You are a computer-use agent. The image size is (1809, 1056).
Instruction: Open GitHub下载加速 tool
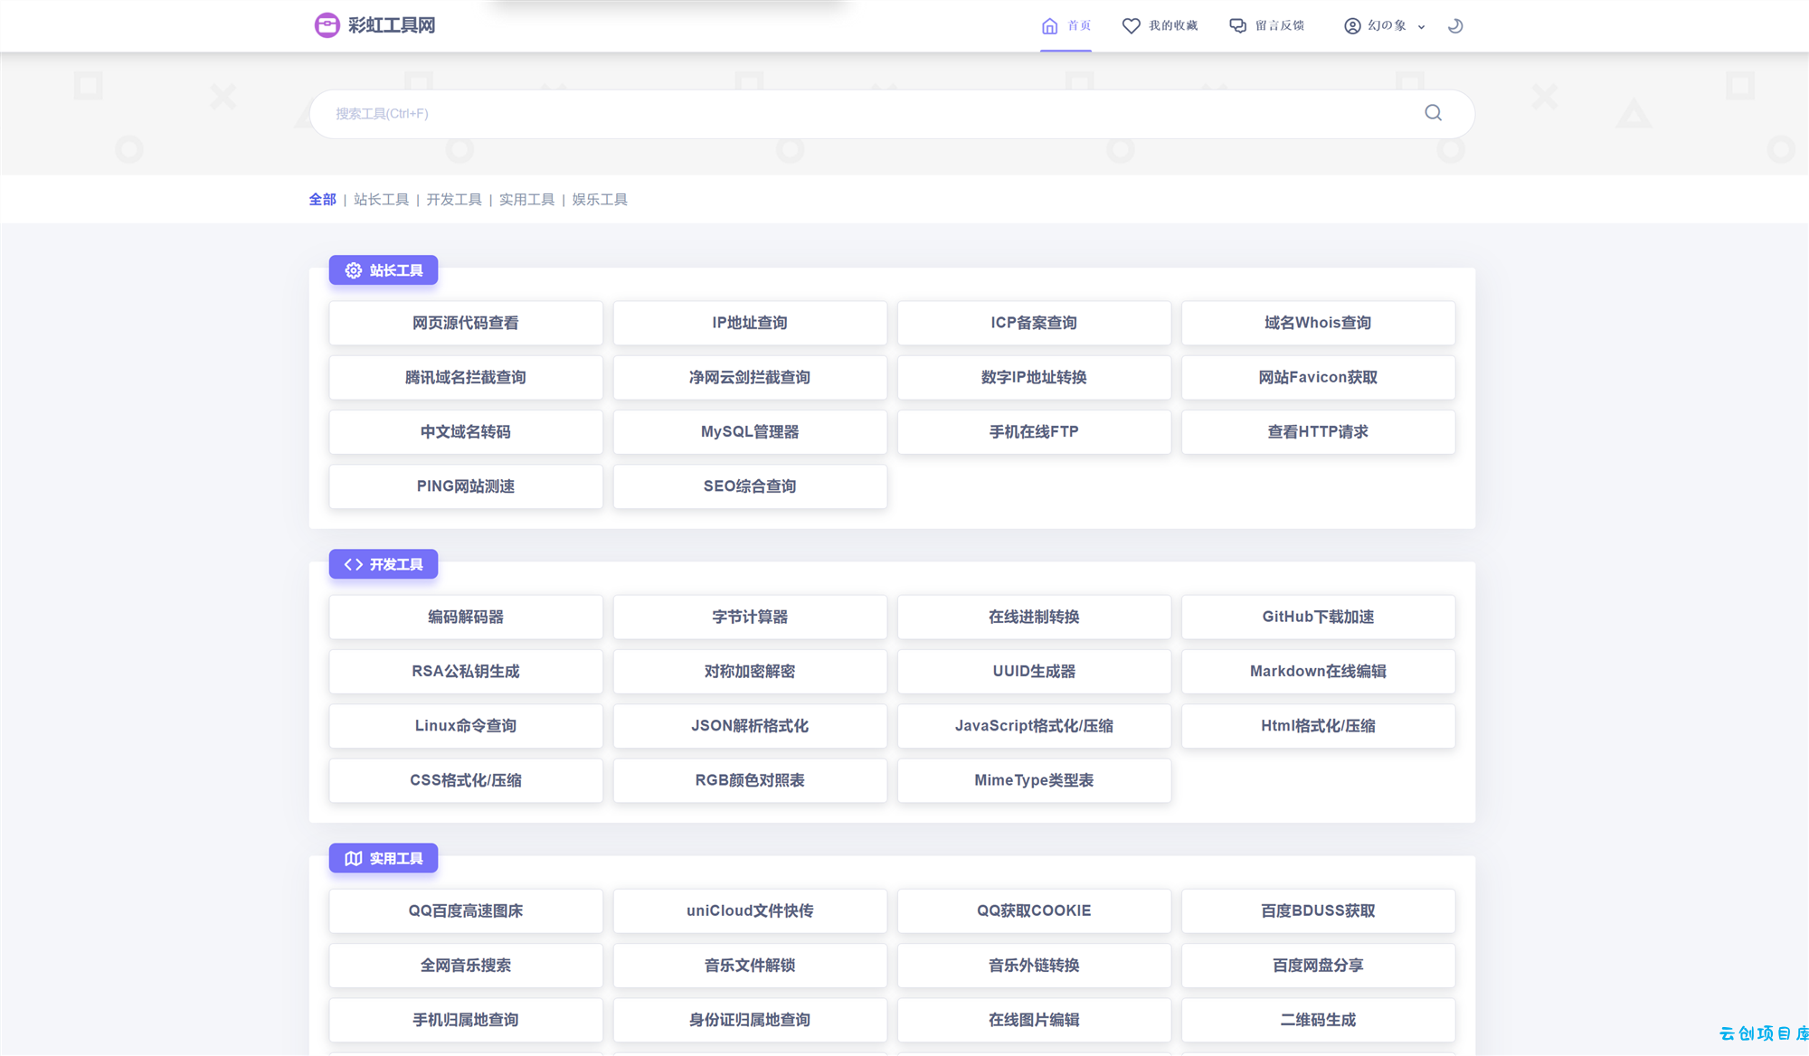click(1318, 617)
